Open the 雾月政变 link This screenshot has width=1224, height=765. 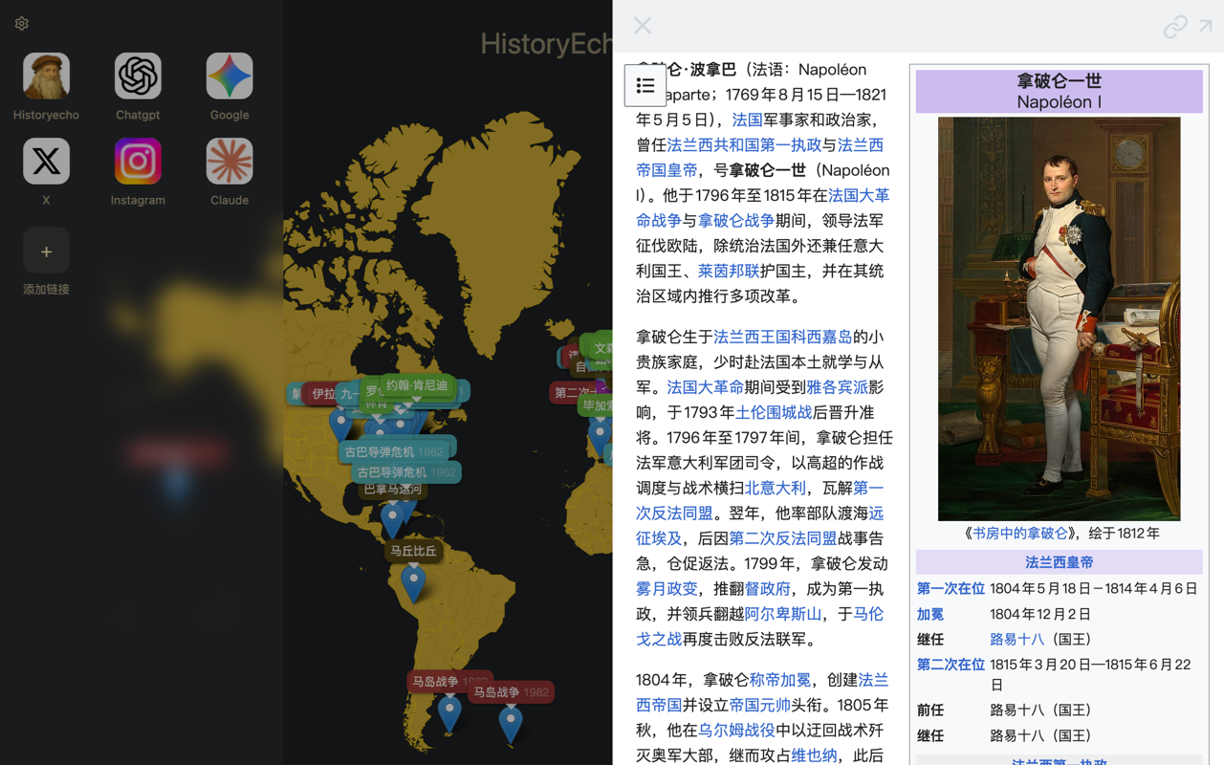click(667, 588)
